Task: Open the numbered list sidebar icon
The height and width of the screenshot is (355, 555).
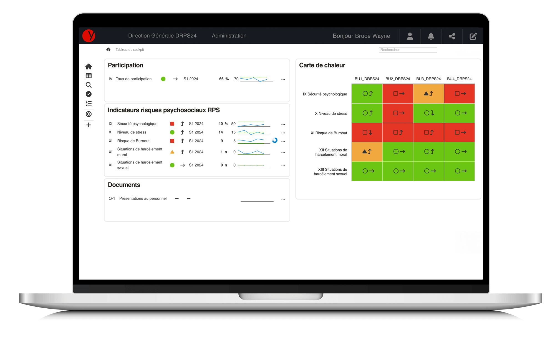Action: 89,103
